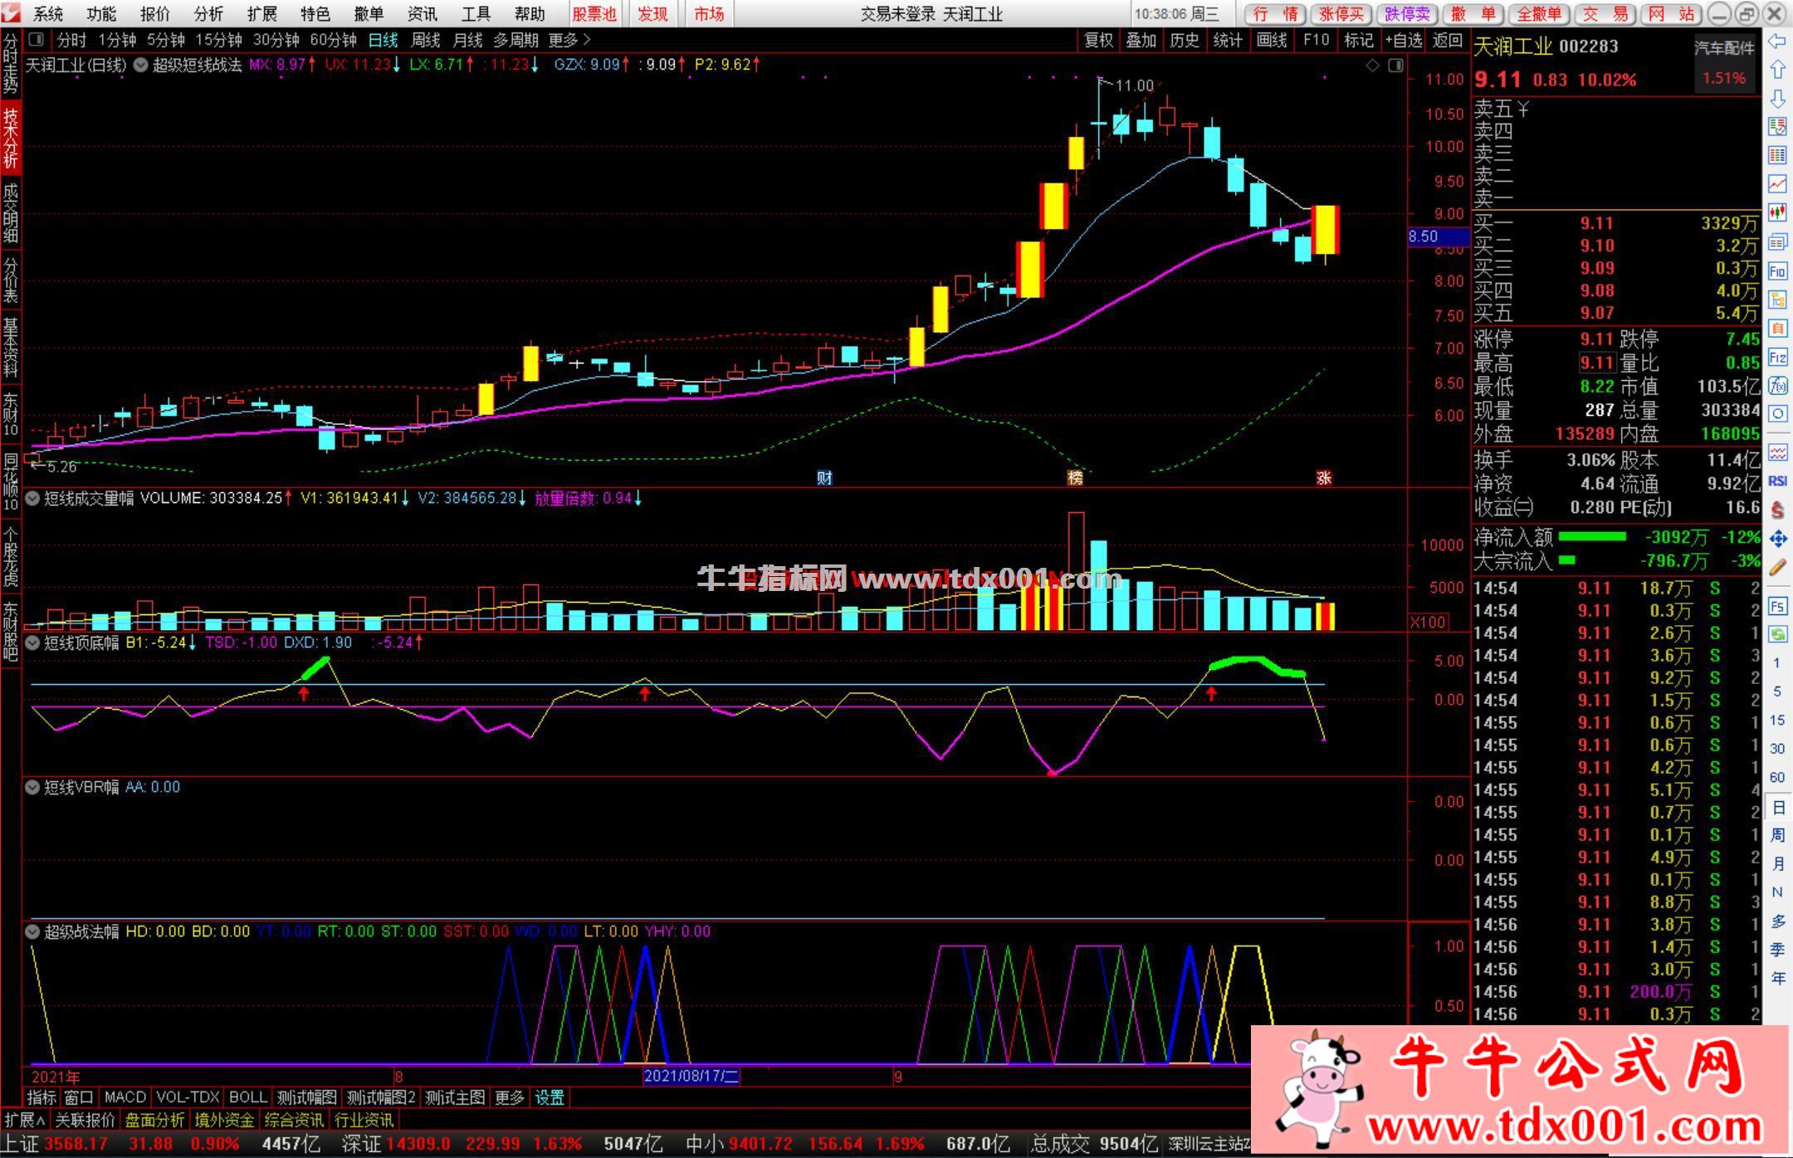The image size is (1793, 1158).
Task: Click the blue four-way move arrows icon
Action: 1777,539
